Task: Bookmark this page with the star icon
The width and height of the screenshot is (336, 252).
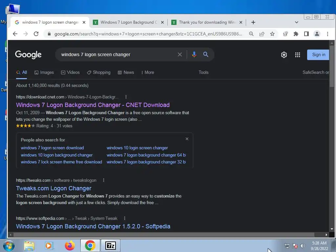Action: coord(272,34)
